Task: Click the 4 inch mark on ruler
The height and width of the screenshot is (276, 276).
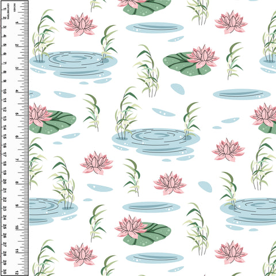Action: [17, 91]
